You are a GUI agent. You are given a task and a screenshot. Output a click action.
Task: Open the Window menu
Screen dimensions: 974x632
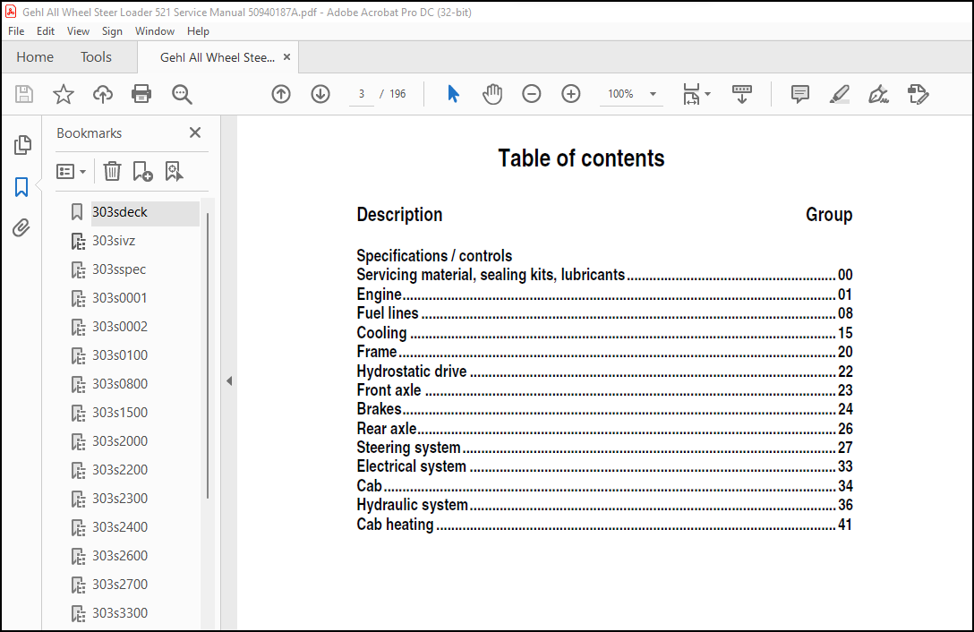[155, 31]
